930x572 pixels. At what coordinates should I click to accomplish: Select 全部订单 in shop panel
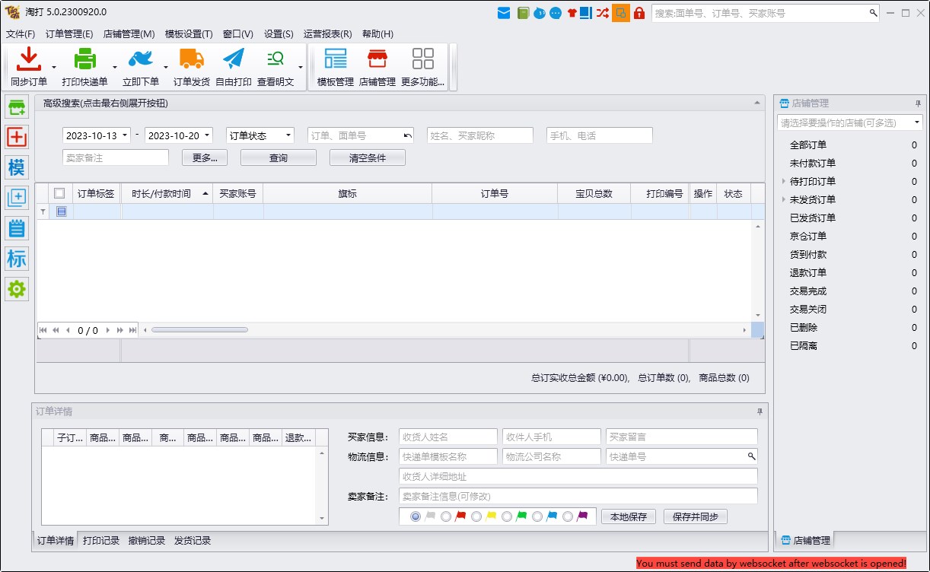pyautogui.click(x=808, y=145)
